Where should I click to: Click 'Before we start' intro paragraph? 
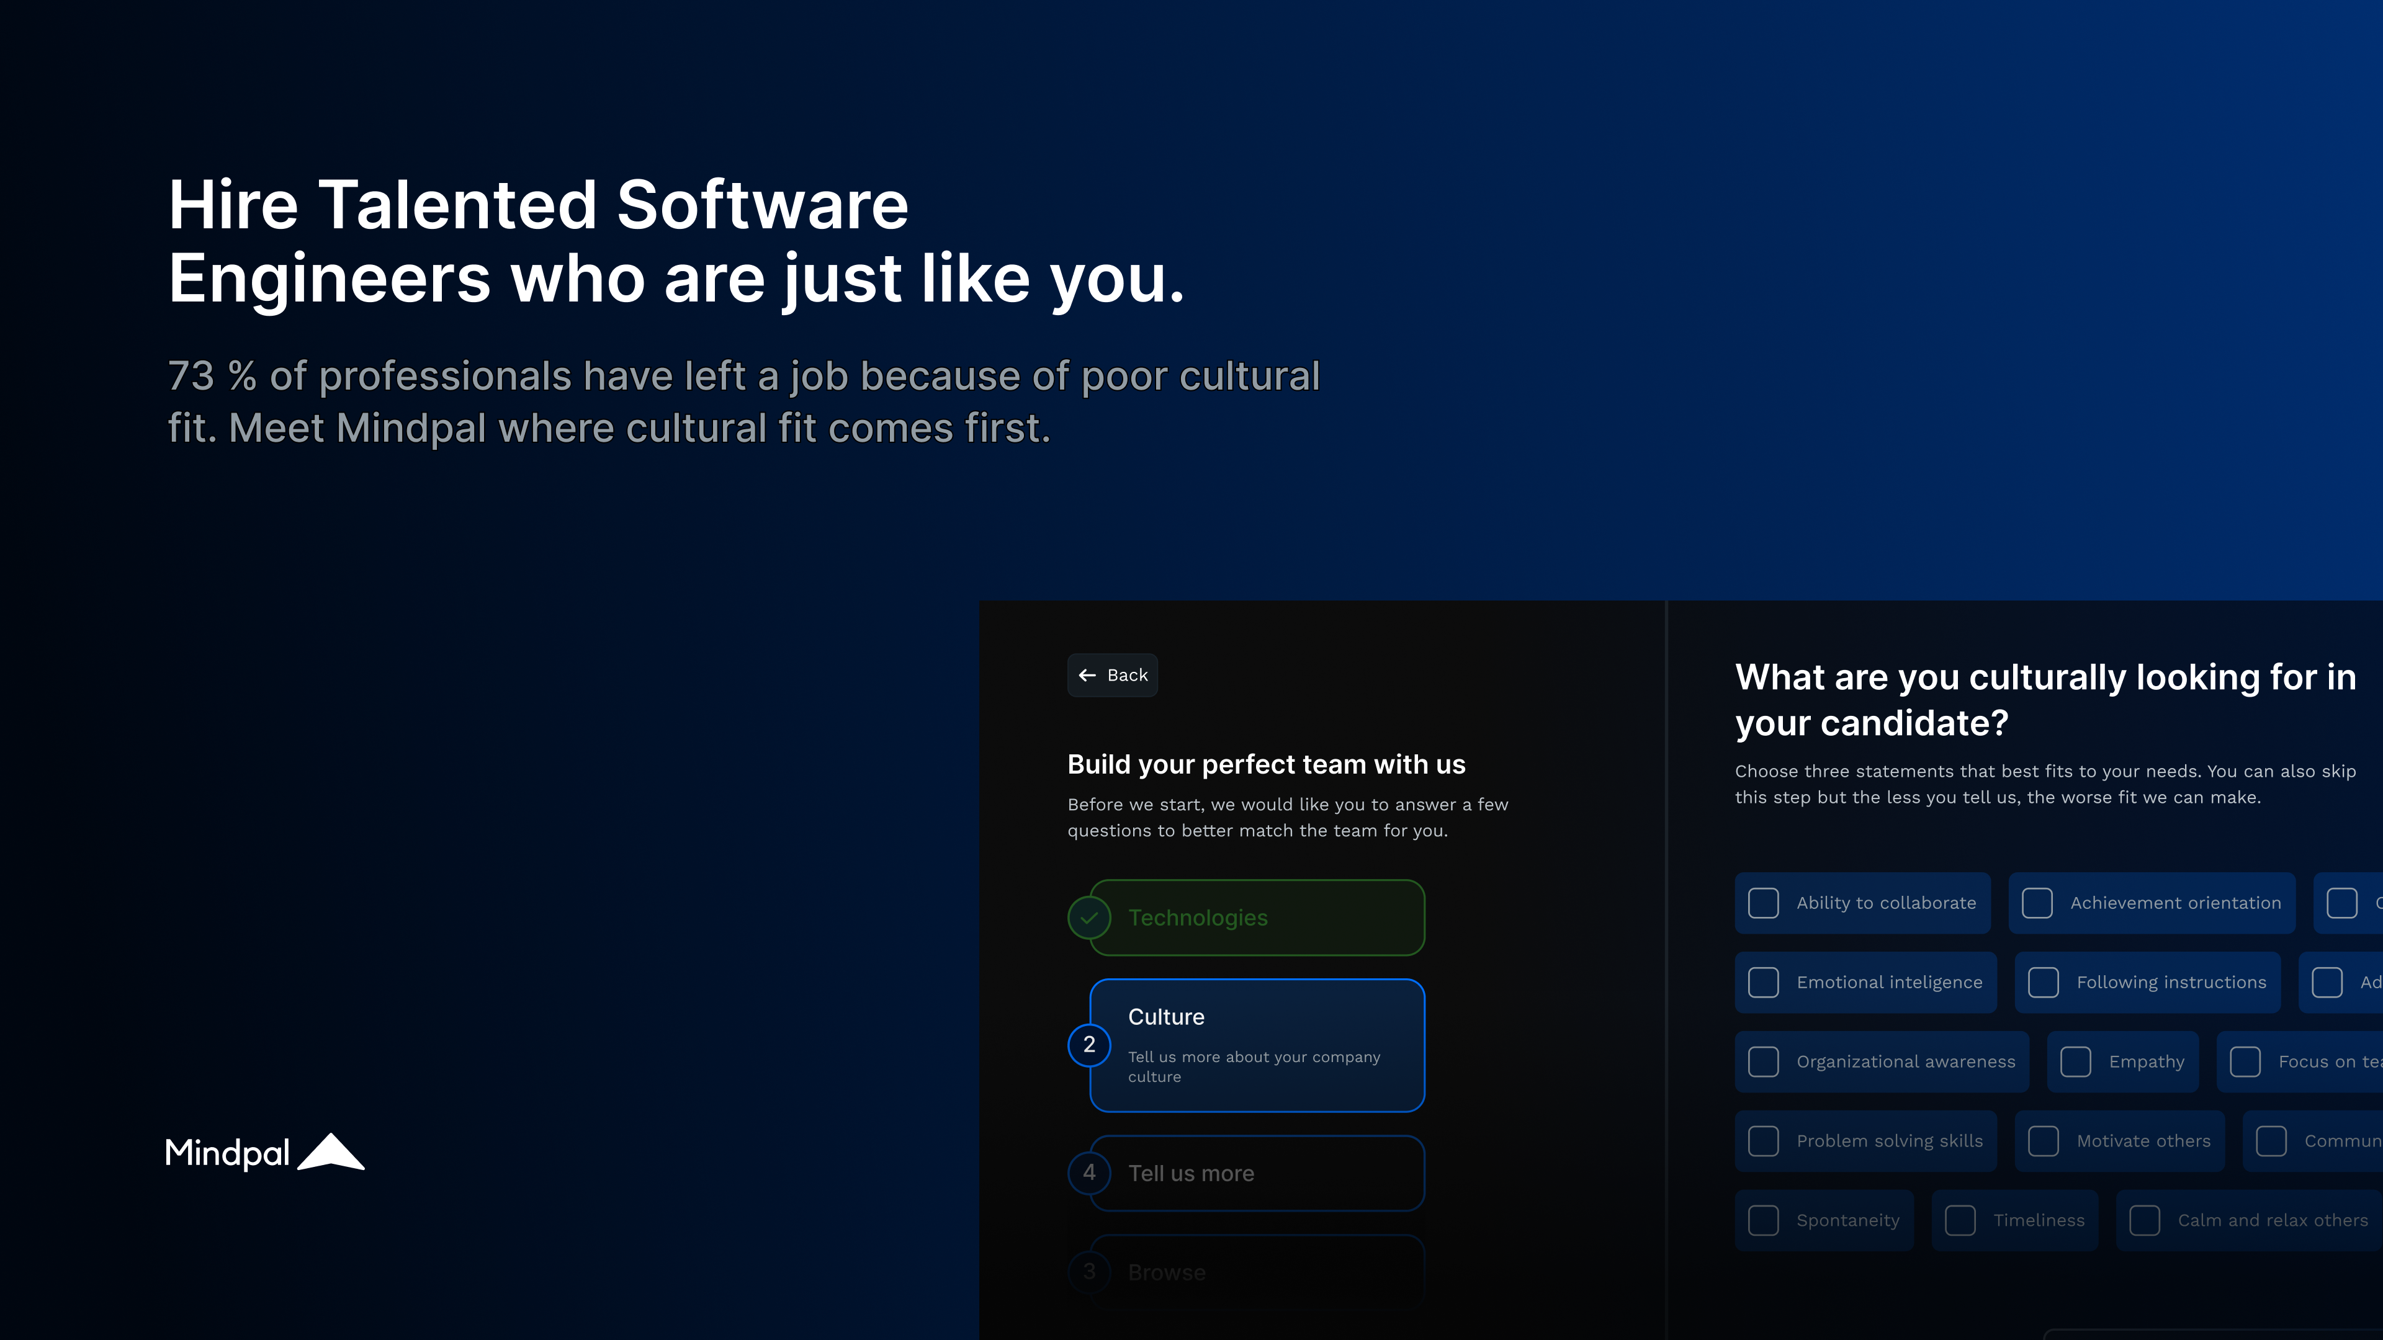(1288, 818)
